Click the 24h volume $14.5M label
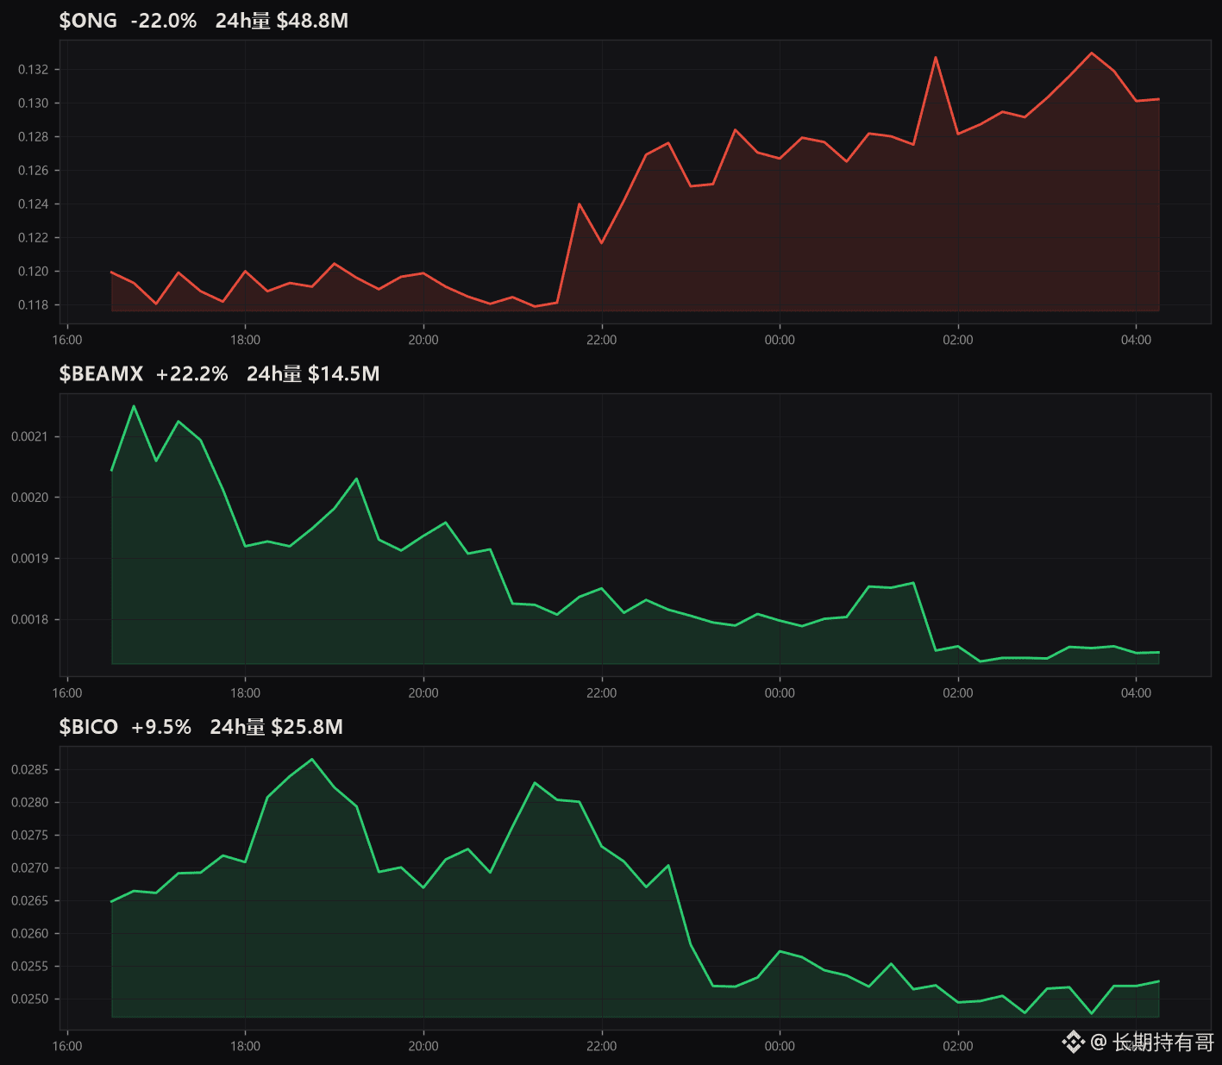 [x=313, y=373]
